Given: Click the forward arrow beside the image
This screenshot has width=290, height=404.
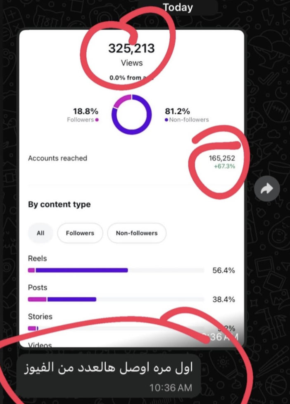Looking at the screenshot, I should click(x=267, y=189).
